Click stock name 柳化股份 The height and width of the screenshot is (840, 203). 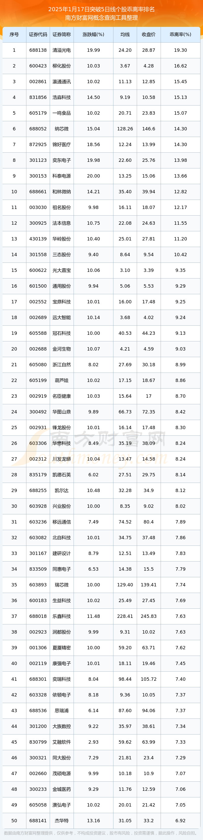coord(62,66)
